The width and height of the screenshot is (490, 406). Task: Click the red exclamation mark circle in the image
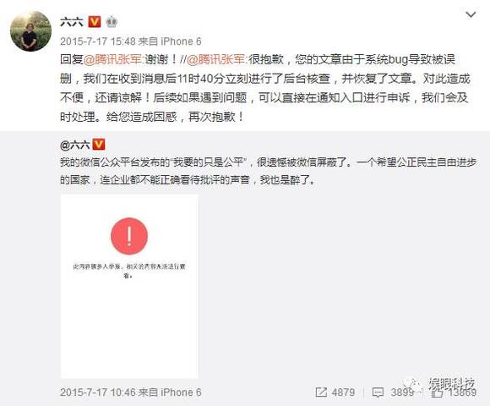[129, 236]
